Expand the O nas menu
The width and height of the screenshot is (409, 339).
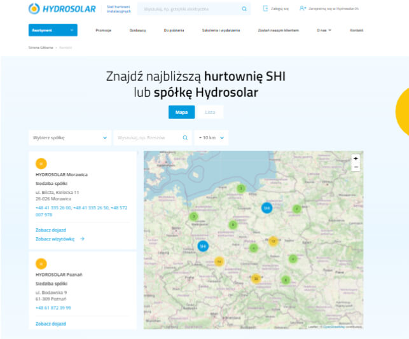[x=324, y=31]
